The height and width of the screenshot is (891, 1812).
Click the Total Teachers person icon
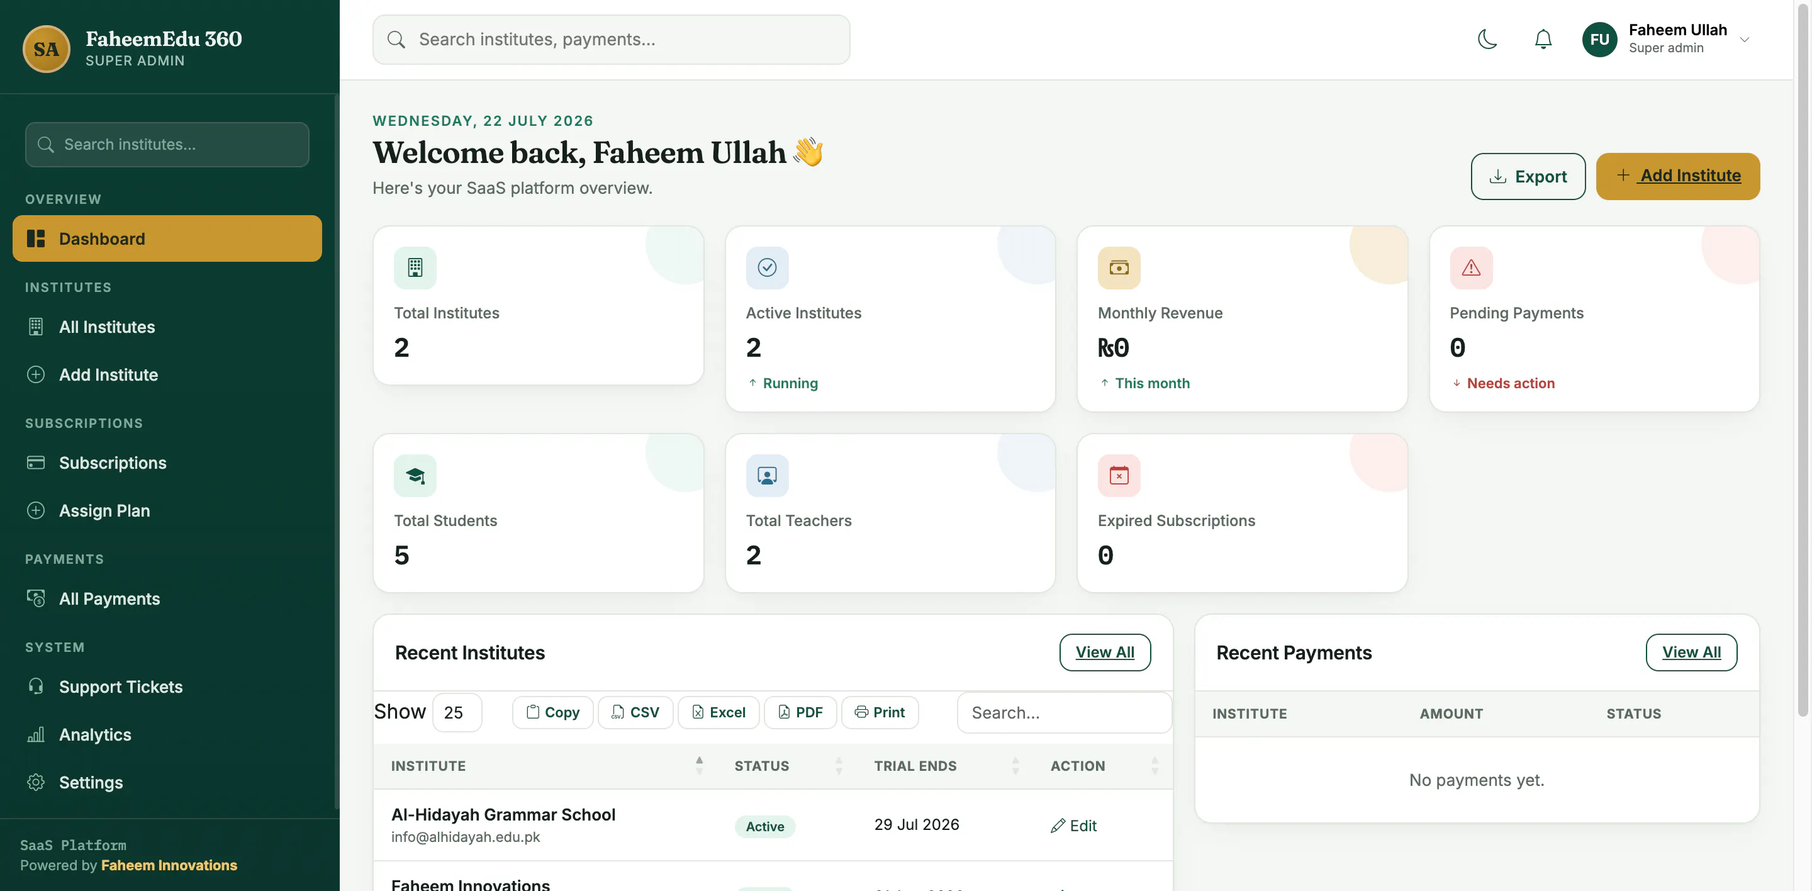tap(767, 475)
